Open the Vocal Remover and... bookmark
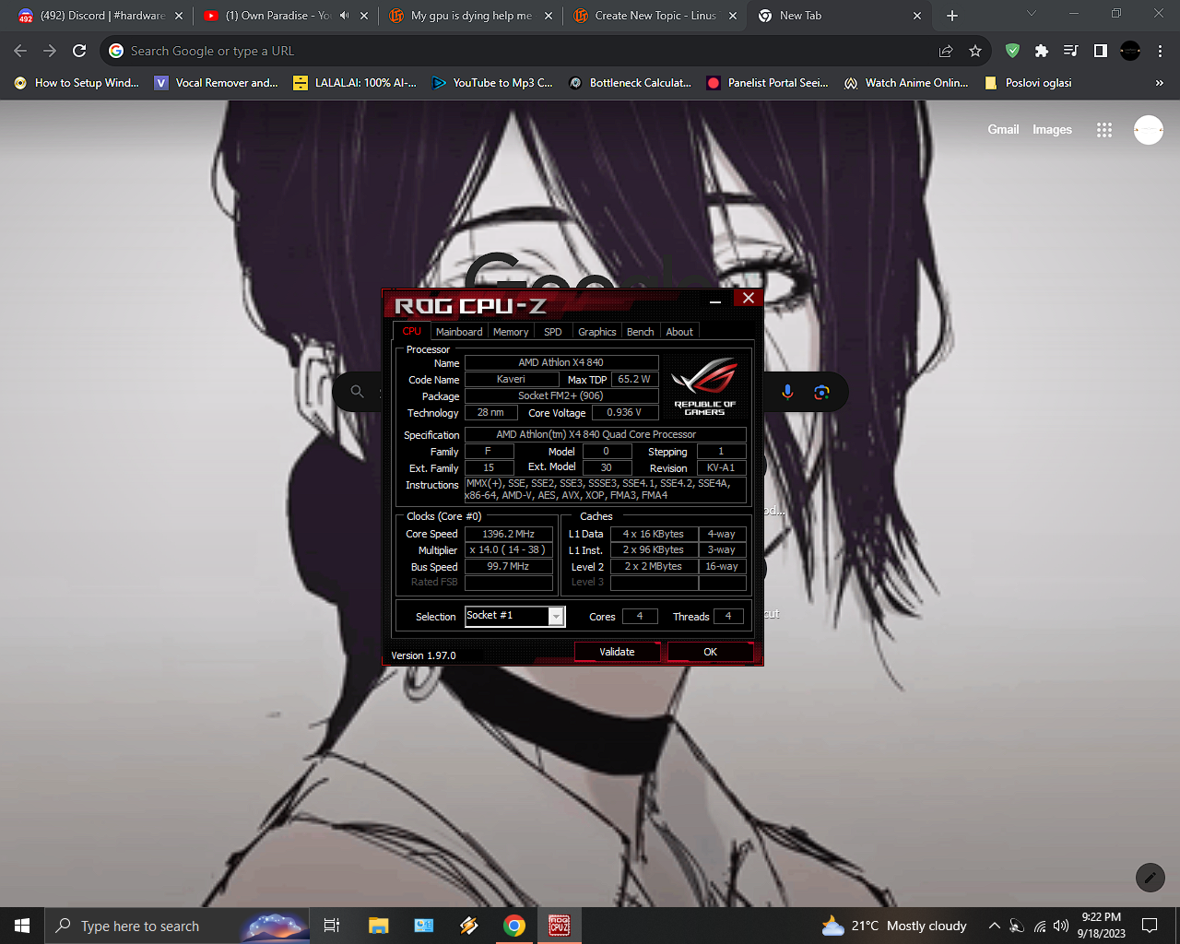Screen dimensions: 1180x944 coord(216,83)
